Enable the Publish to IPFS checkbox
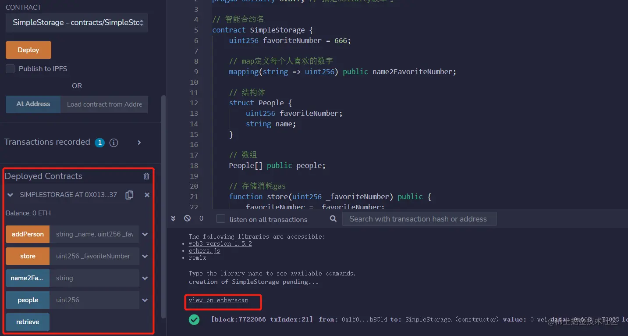 (x=10, y=68)
